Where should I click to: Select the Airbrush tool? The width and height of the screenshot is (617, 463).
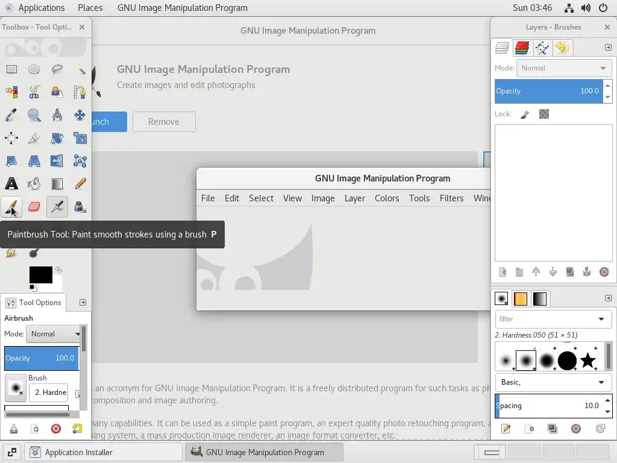[x=57, y=207]
